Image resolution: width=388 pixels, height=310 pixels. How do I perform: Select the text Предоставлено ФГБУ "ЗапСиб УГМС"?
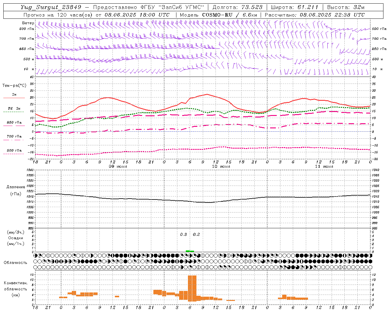pyautogui.click(x=149, y=7)
